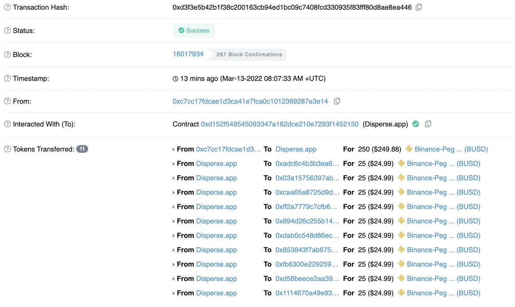Open recipient address 0xadc6c4b3b3ea6

pos(308,163)
